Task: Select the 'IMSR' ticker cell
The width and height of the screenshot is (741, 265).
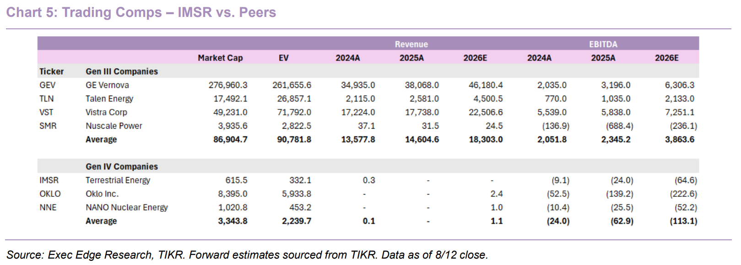Action: click(49, 180)
